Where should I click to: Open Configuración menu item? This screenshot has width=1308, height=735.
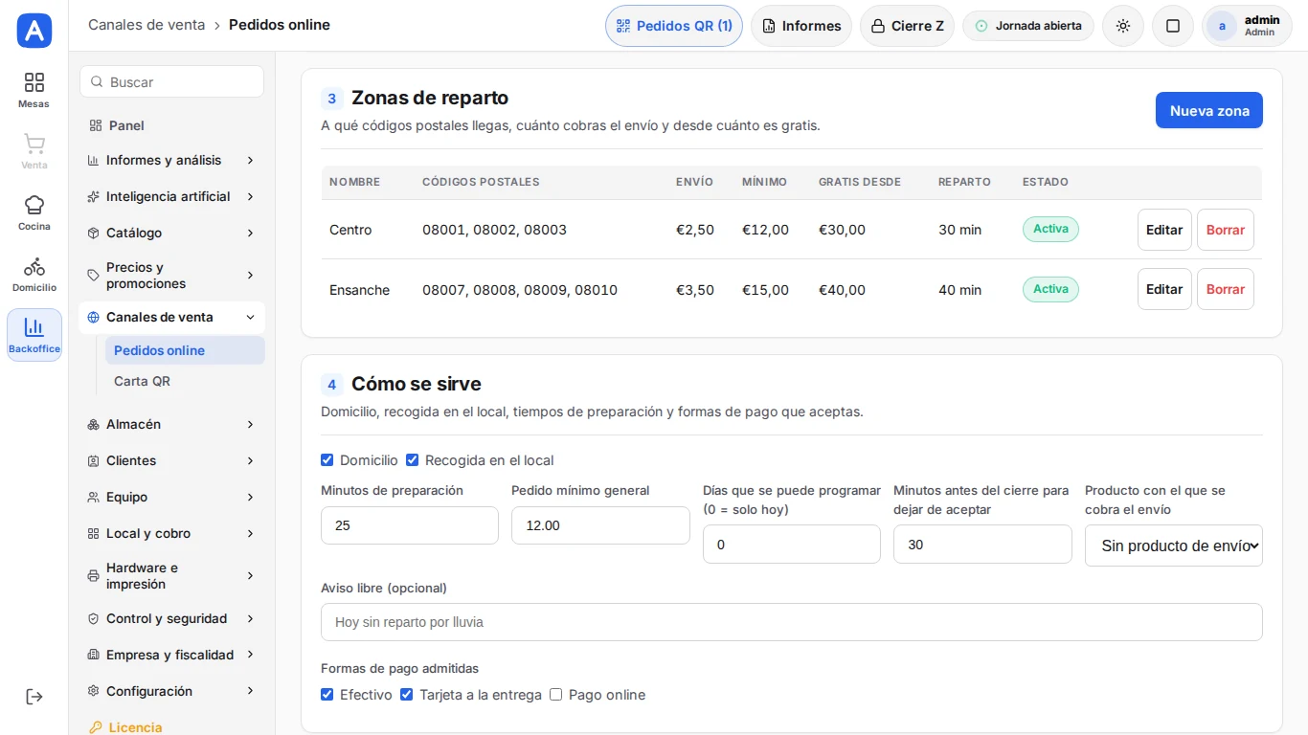tap(172, 691)
